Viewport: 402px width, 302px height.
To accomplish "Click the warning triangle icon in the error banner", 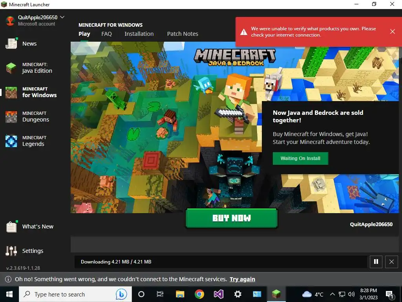I will [243, 32].
